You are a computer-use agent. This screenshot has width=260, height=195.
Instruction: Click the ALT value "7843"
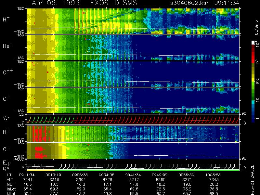coord(214,180)
